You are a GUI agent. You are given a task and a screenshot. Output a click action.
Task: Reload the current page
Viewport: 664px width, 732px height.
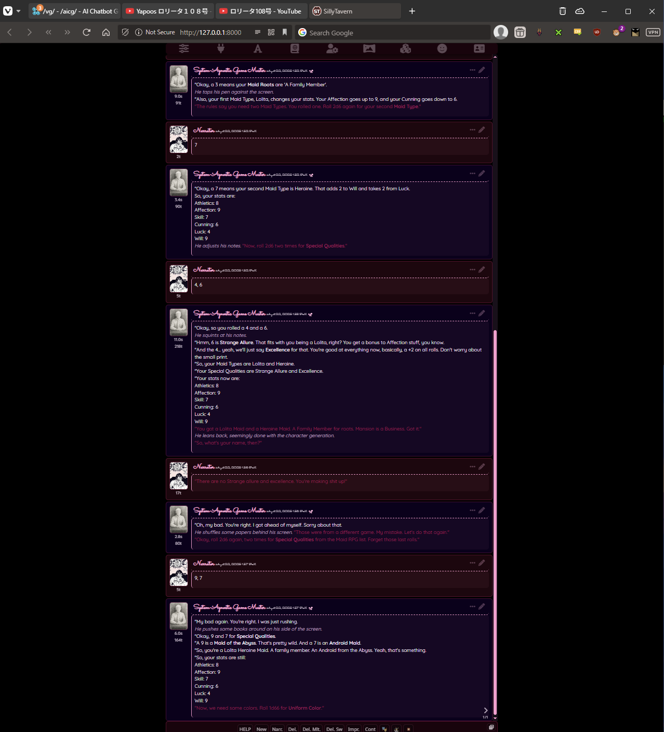87,32
